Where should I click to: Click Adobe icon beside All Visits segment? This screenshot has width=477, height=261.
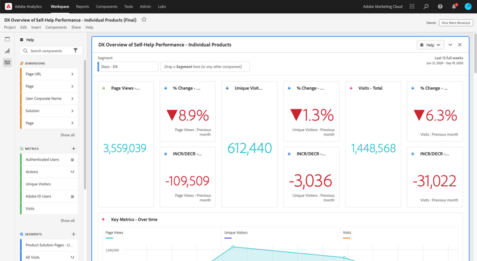pos(73,257)
